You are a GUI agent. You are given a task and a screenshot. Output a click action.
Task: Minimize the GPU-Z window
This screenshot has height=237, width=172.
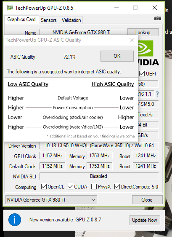(x=116, y=8)
